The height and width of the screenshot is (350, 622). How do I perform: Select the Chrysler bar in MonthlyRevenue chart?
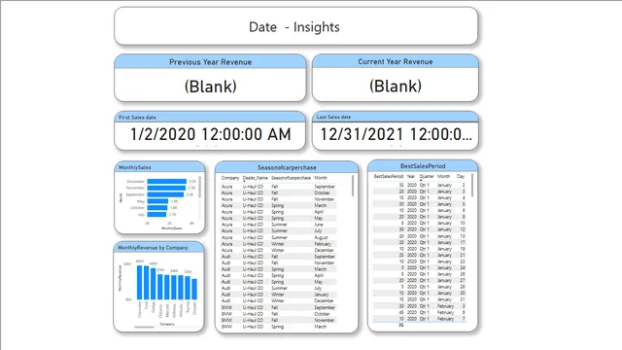(x=194, y=290)
